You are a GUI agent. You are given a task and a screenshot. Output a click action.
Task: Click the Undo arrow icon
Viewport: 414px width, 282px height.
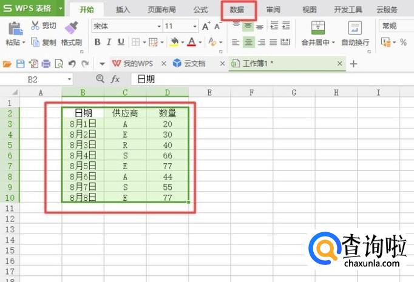[72, 64]
